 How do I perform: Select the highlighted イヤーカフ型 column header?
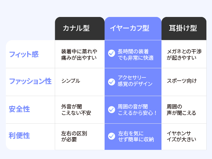[133, 29]
